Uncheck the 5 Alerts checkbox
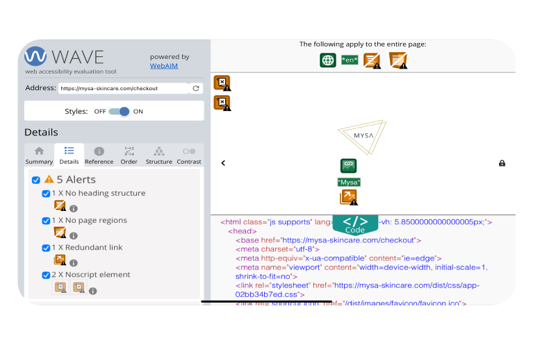This screenshot has width=533, height=347. [36, 180]
